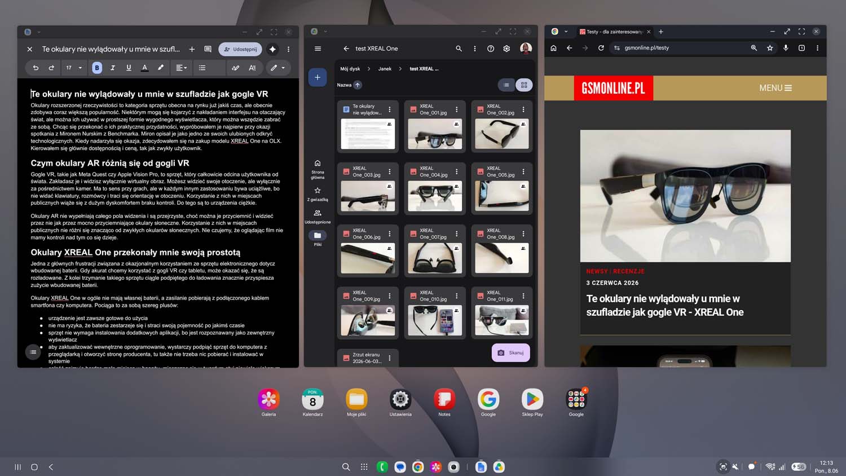This screenshot has height=476, width=846.
Task: Open more options for XREAL One_009.jpg
Action: (389, 296)
